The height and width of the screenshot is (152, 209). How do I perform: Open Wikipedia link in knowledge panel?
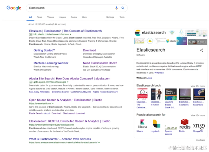(x=159, y=73)
